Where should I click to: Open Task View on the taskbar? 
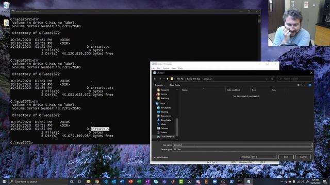80,181
